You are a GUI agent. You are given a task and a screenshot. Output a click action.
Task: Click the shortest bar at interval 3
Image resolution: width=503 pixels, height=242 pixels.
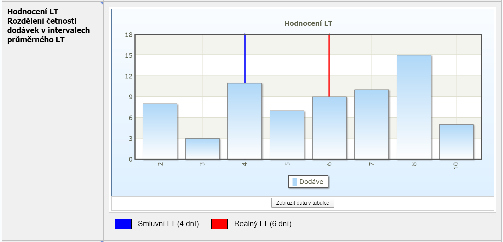tap(202, 149)
